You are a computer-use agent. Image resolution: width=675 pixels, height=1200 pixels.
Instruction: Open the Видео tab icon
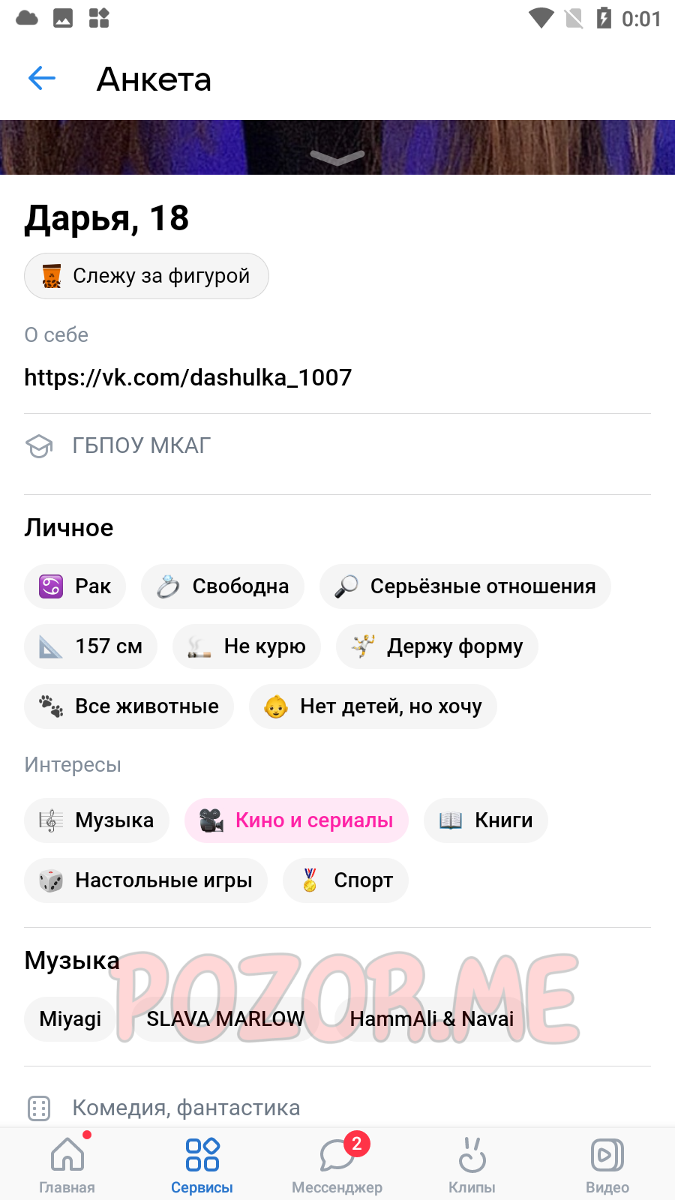click(607, 1154)
